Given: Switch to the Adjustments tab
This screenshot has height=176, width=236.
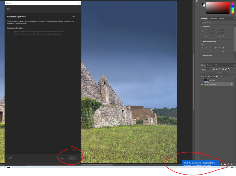Looking at the screenshot, I should click(213, 19).
